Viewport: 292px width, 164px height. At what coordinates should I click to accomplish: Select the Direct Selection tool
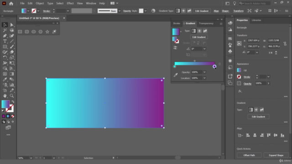click(12, 25)
